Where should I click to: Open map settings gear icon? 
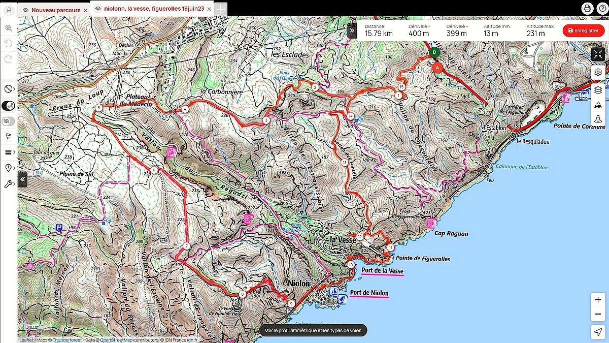pos(598,72)
